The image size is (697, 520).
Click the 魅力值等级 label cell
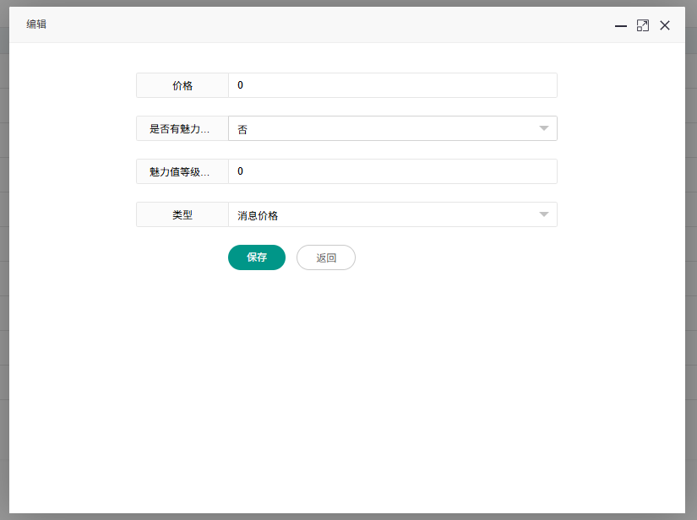click(x=182, y=171)
